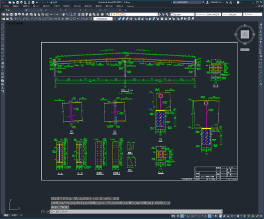Toggle the layer on/off lightbulb icon
This screenshot has height=219, width=264.
pyautogui.click(x=111, y=14)
